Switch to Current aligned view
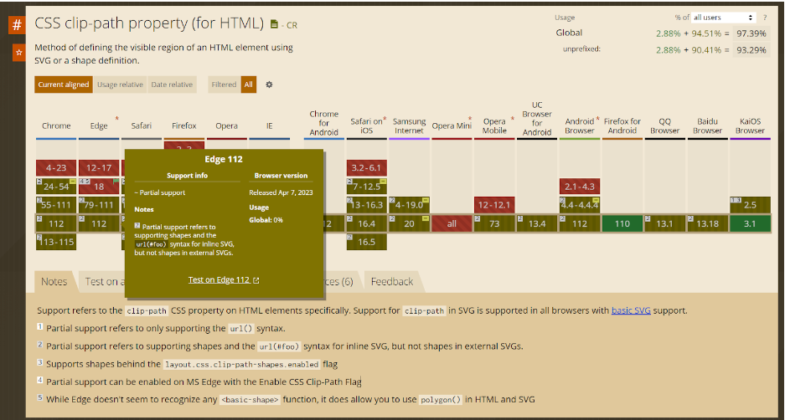 pos(64,85)
